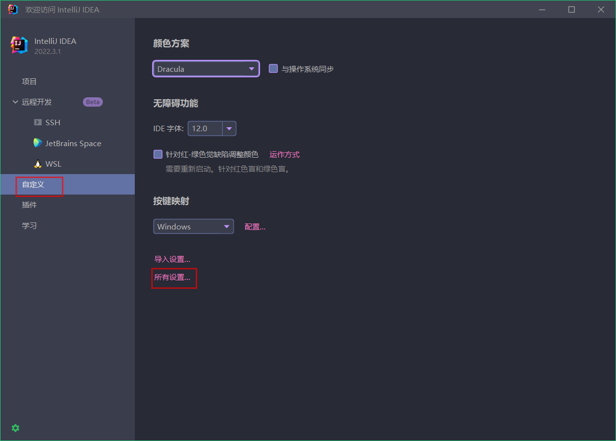The height and width of the screenshot is (441, 616).
Task: Click the WSL penguin icon
Action: click(37, 164)
